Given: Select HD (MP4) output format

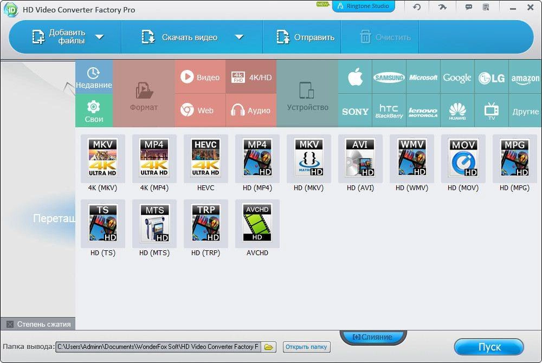Looking at the screenshot, I should [257, 159].
